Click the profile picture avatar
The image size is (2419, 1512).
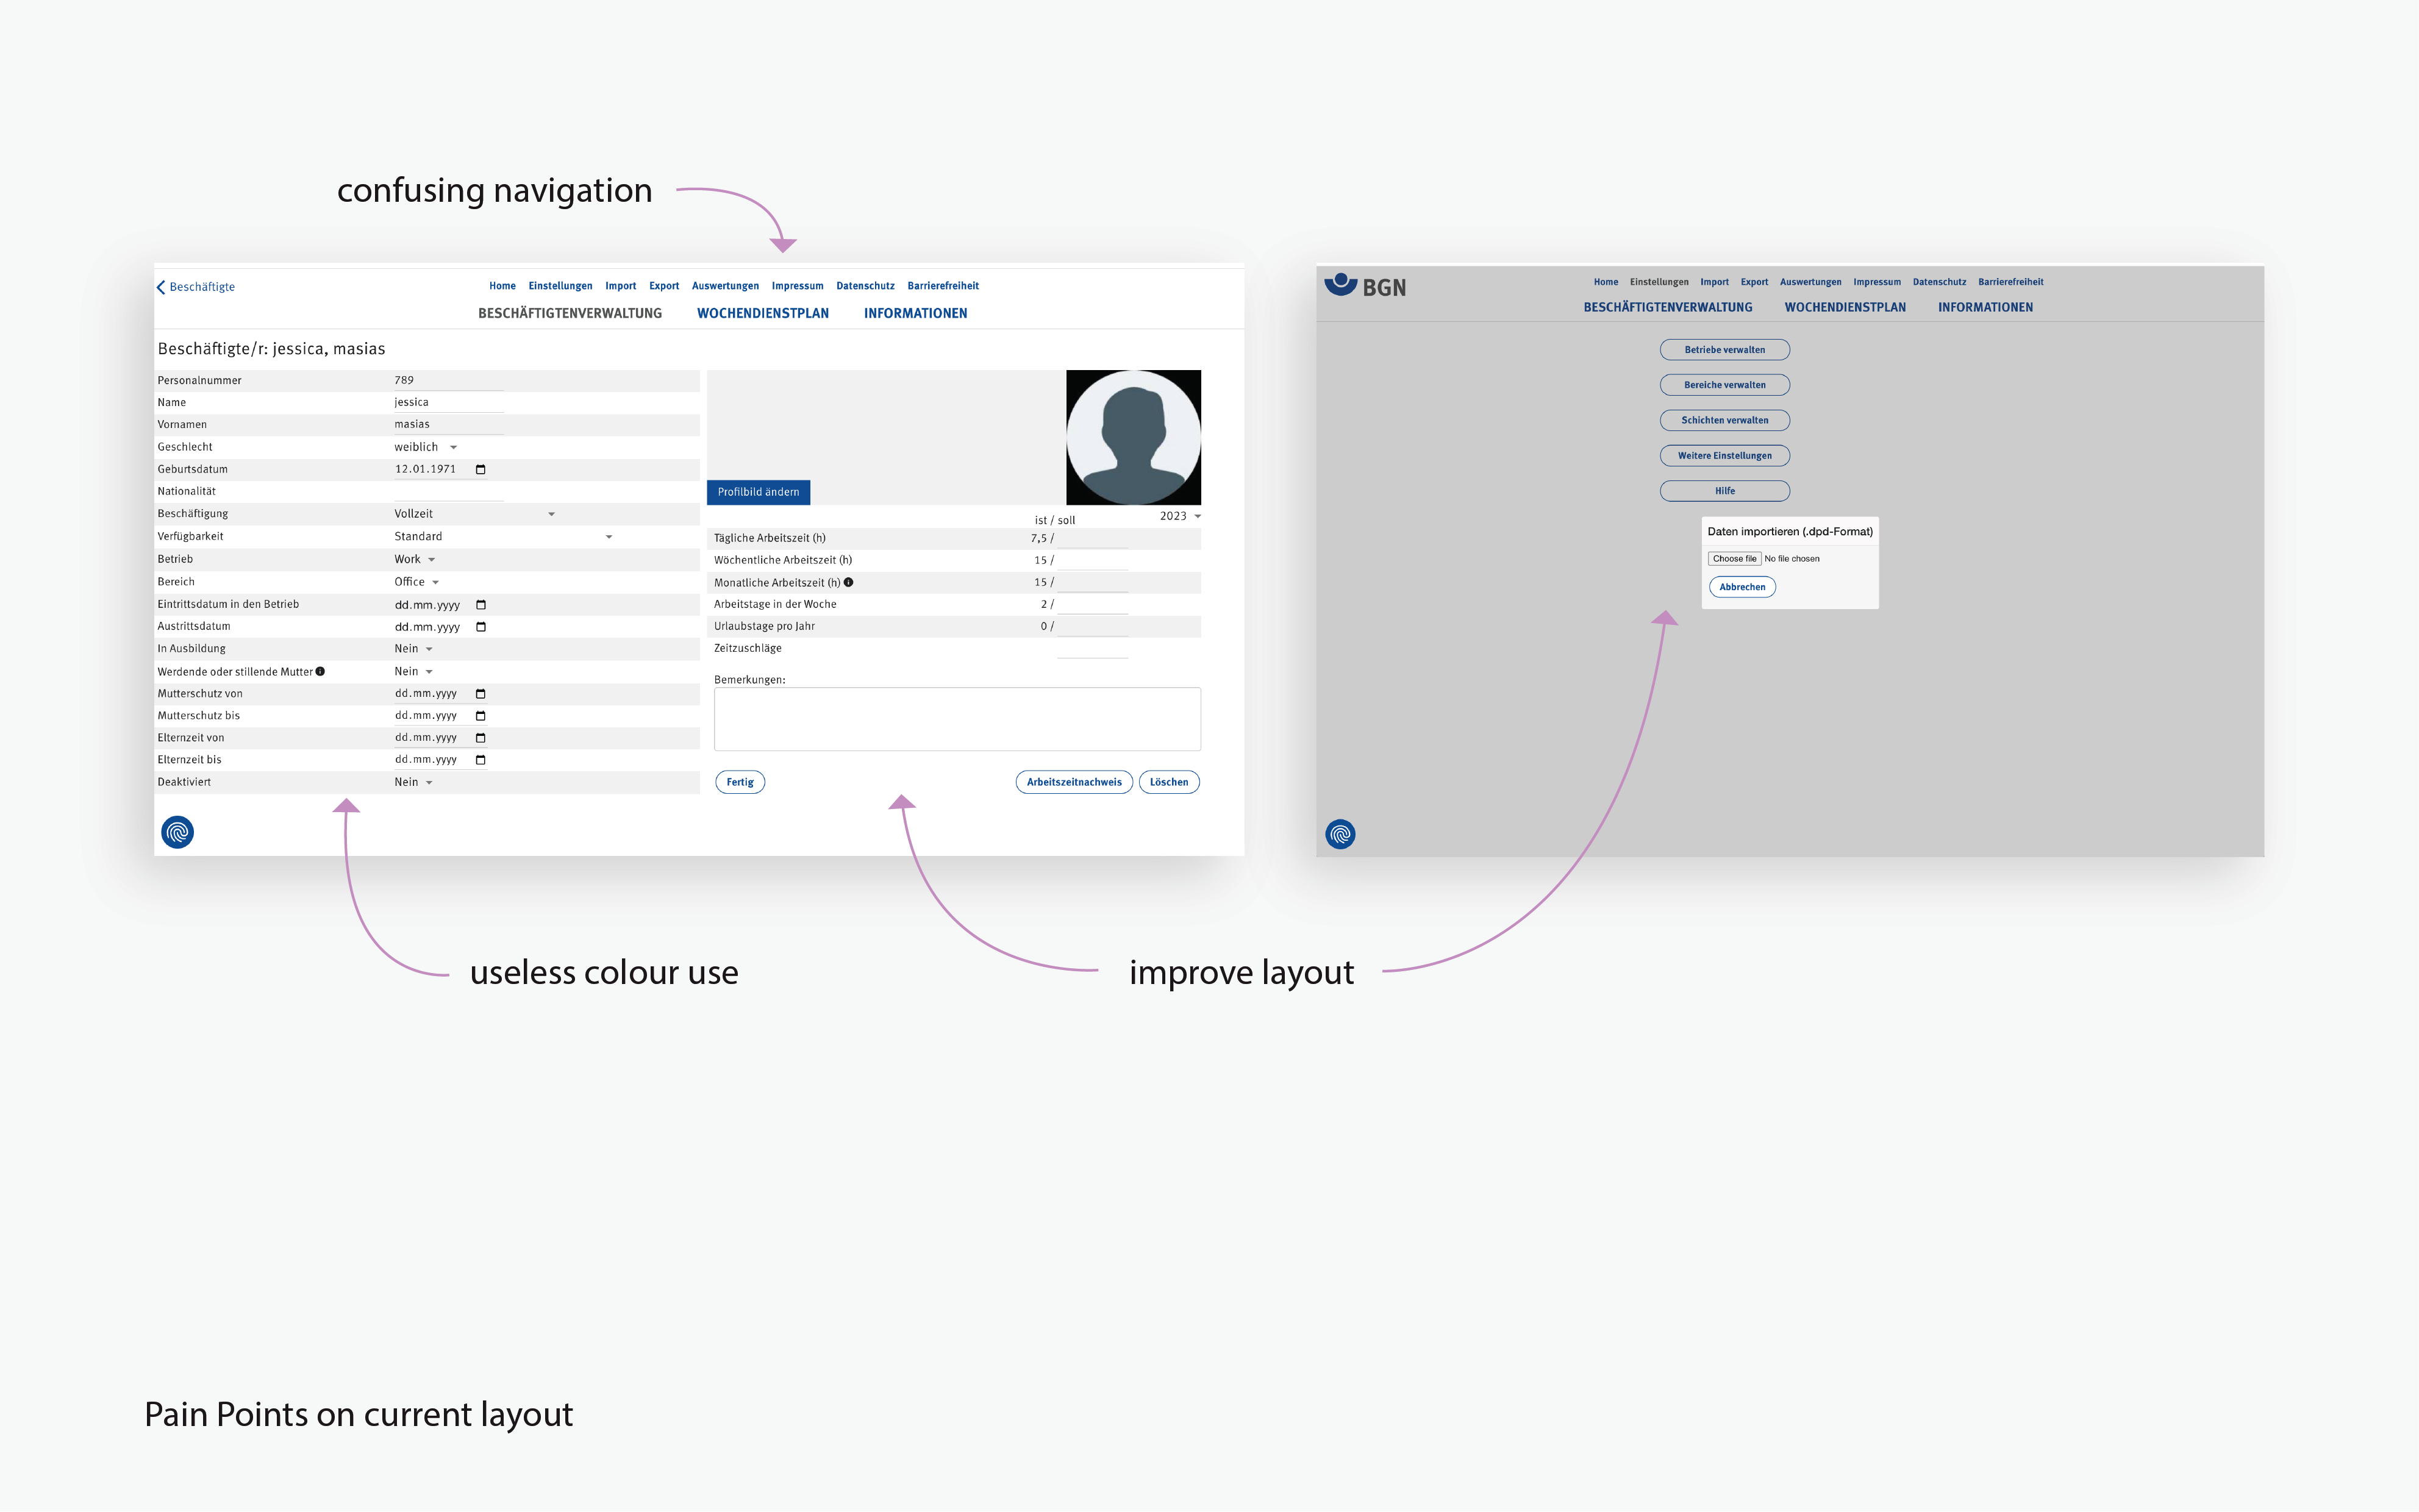tap(1133, 437)
